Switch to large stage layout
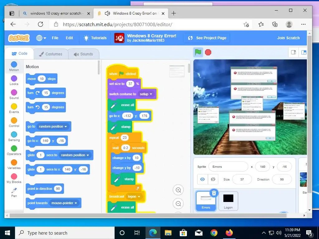Image resolution: width=319 pixels, height=239 pixels. tap(303, 52)
